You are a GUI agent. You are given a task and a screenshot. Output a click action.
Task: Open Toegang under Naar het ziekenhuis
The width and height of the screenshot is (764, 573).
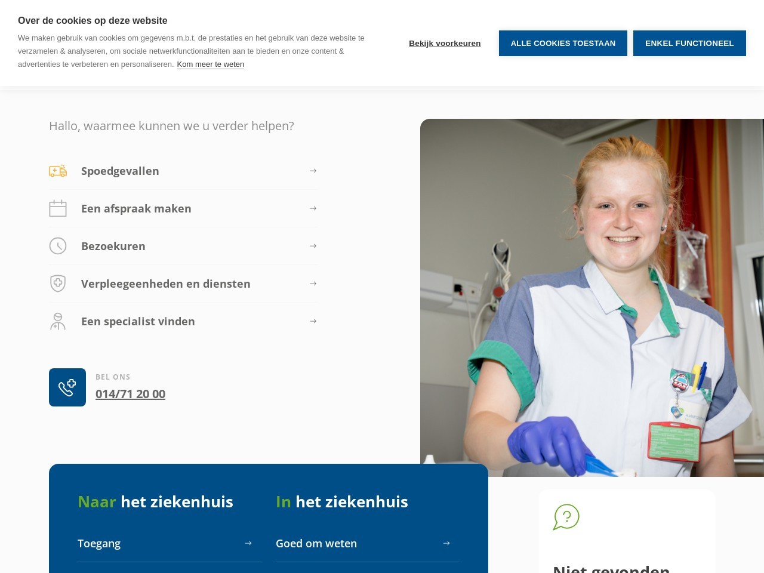[x=170, y=543]
